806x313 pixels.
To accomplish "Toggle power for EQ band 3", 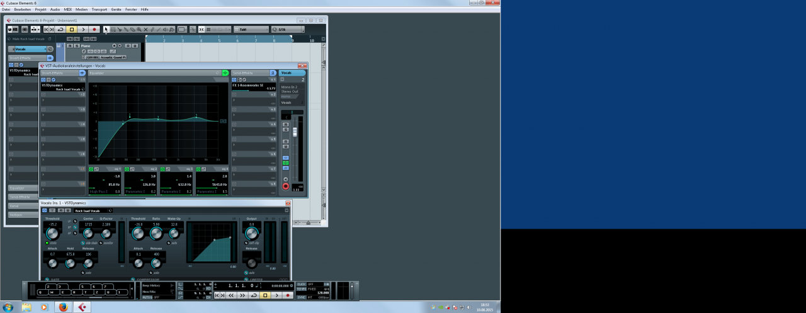I will 162,169.
